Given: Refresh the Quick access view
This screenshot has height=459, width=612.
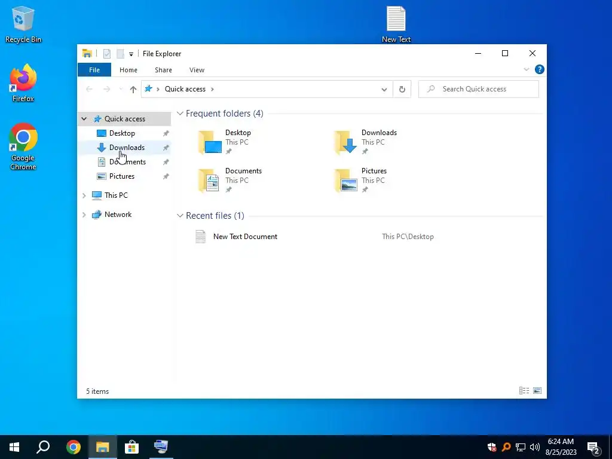Looking at the screenshot, I should point(402,90).
